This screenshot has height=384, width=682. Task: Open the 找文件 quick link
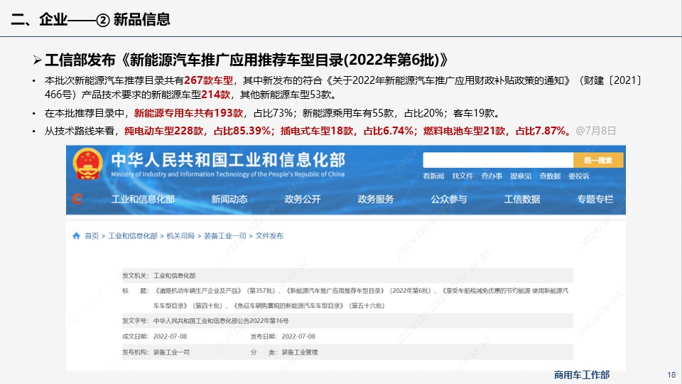click(x=462, y=176)
